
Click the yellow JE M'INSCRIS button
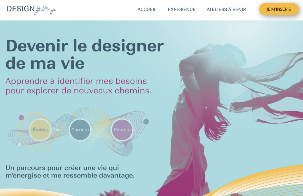pos(279,9)
